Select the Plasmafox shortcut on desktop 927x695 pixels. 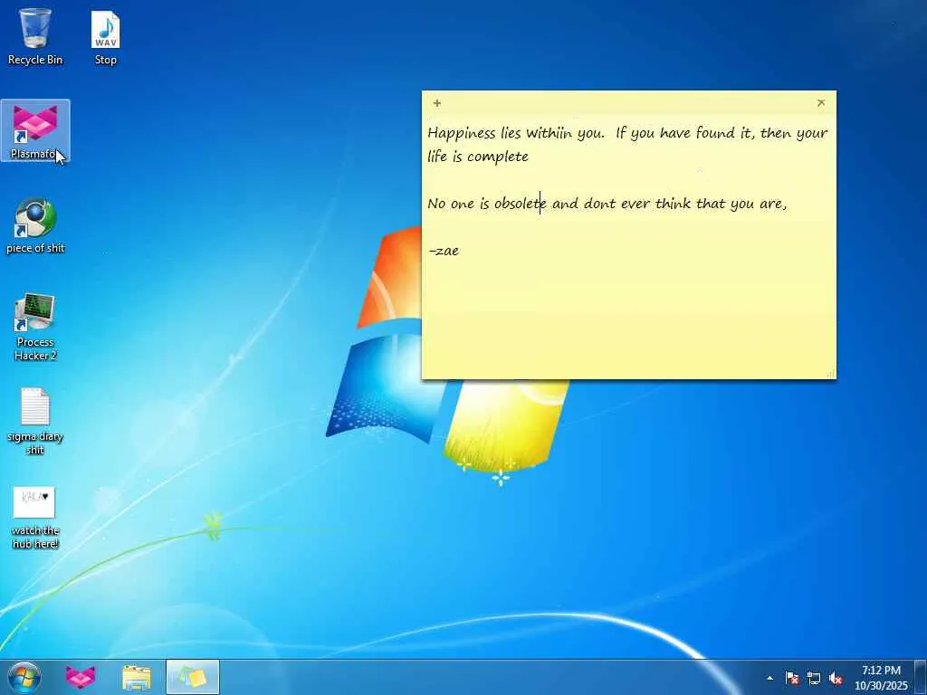35,130
